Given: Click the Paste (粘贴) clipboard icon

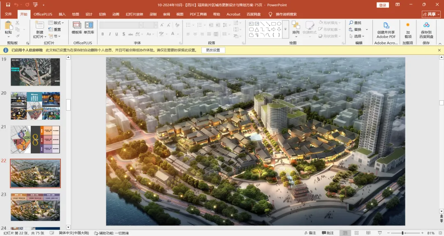Looking at the screenshot, I should (x=8, y=25).
